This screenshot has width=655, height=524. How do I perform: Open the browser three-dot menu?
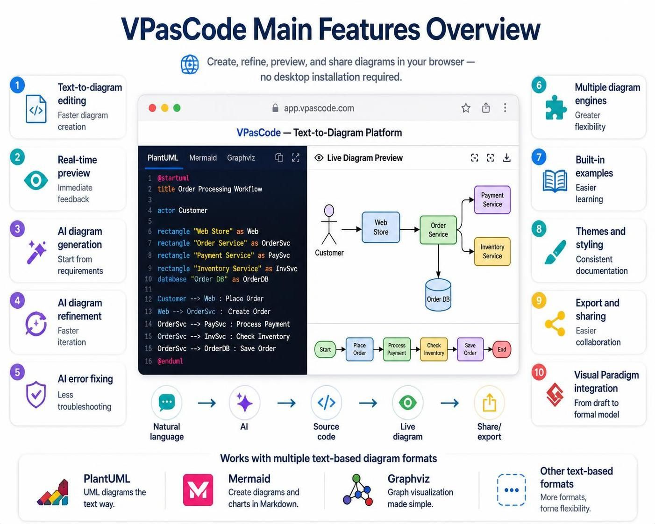(x=505, y=108)
